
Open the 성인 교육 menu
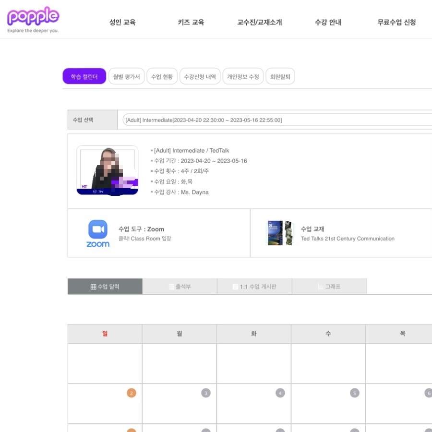pyautogui.click(x=122, y=22)
